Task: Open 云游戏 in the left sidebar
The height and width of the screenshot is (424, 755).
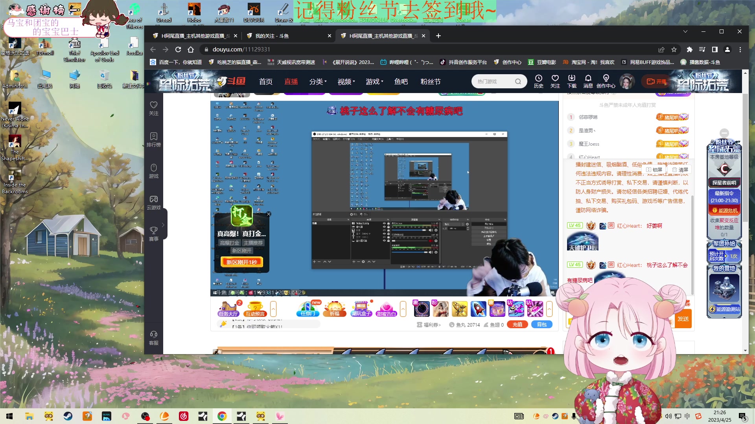Action: tap(154, 203)
